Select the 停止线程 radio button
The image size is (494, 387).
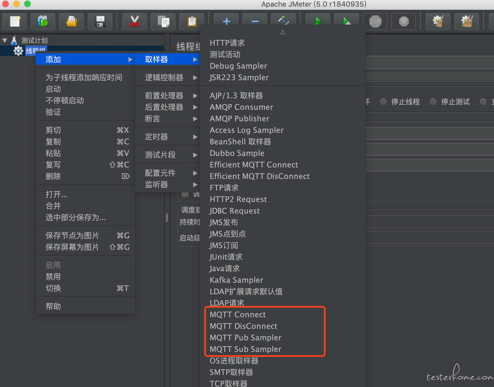coord(383,102)
